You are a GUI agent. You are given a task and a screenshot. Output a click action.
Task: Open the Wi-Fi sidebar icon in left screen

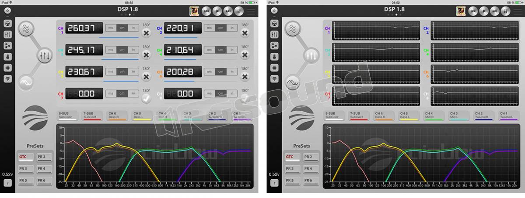[x=8, y=79]
